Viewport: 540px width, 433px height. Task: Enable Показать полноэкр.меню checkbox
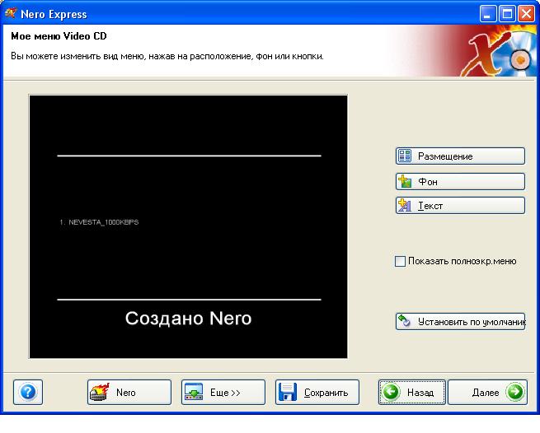click(400, 261)
